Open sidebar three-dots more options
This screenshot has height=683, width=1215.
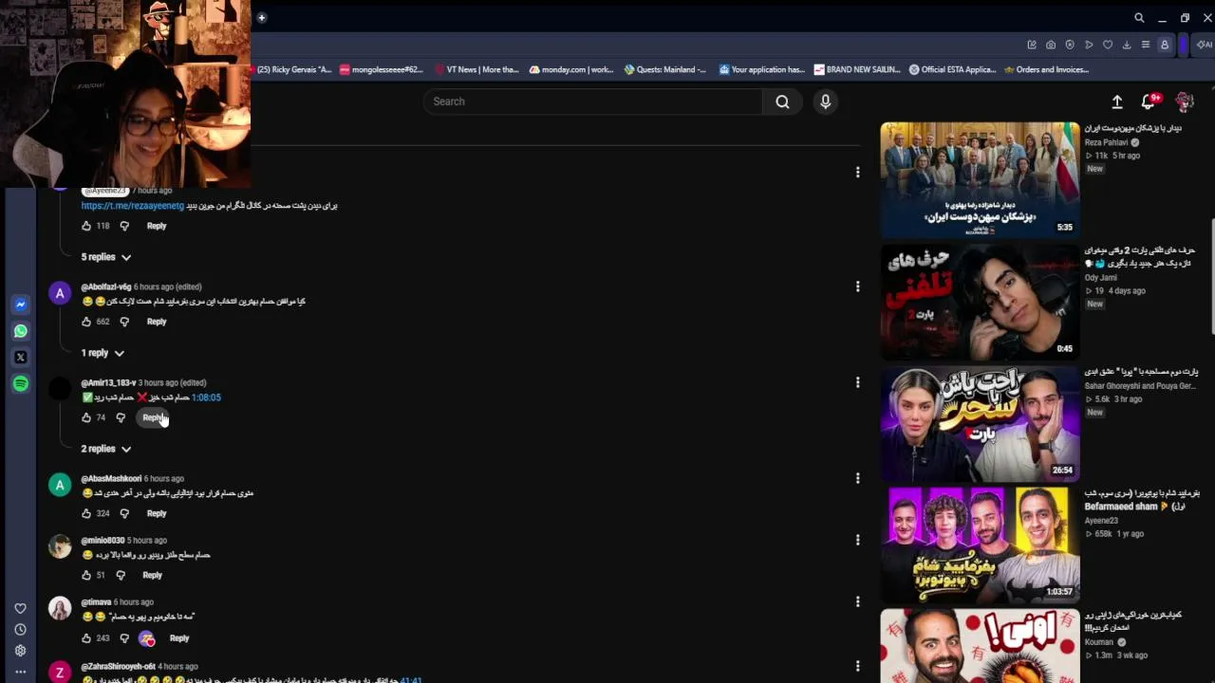20,672
